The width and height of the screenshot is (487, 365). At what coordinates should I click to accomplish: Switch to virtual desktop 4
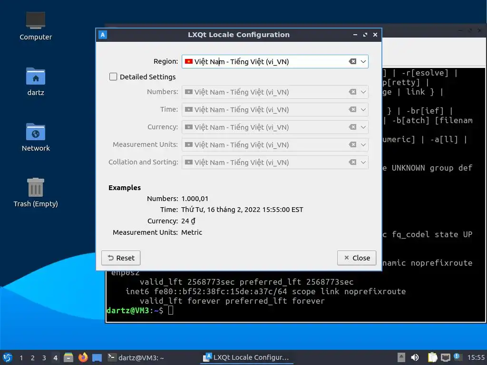55,358
